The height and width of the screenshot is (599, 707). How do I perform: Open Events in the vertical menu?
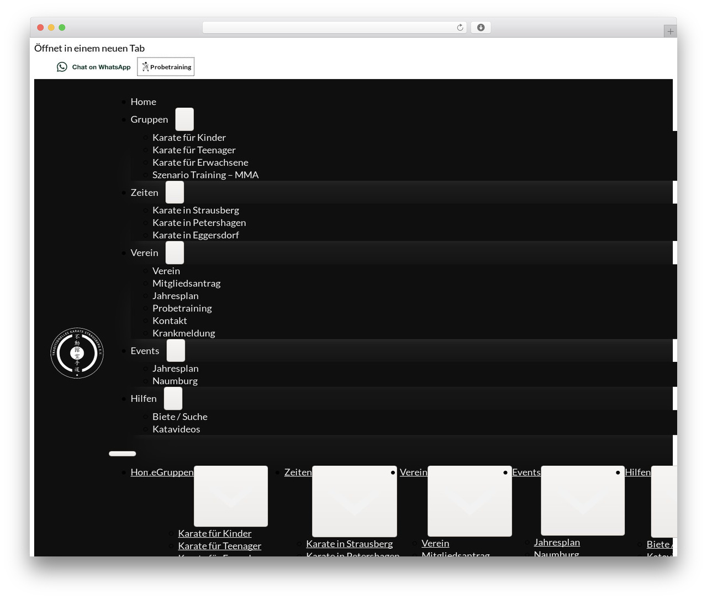tap(145, 351)
